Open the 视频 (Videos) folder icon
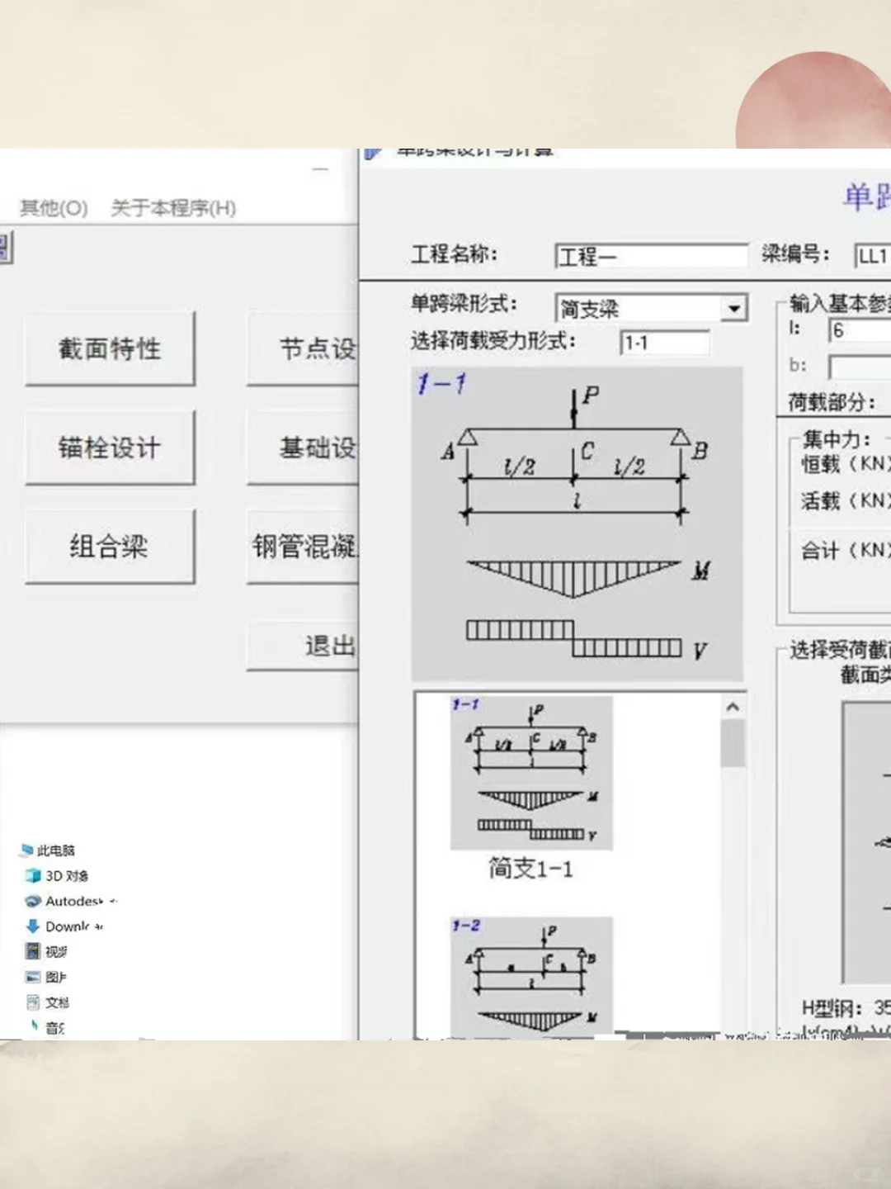 click(x=35, y=951)
